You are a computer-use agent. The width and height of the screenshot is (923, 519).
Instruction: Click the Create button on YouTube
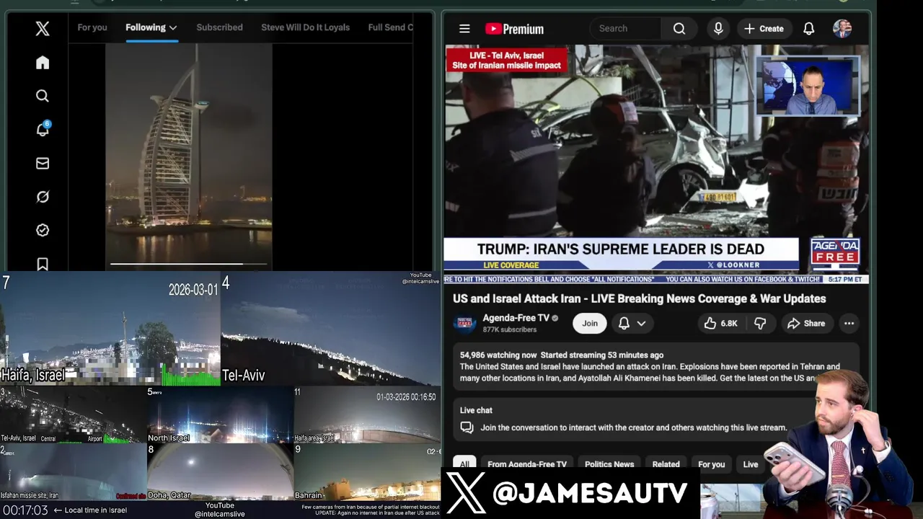(764, 29)
